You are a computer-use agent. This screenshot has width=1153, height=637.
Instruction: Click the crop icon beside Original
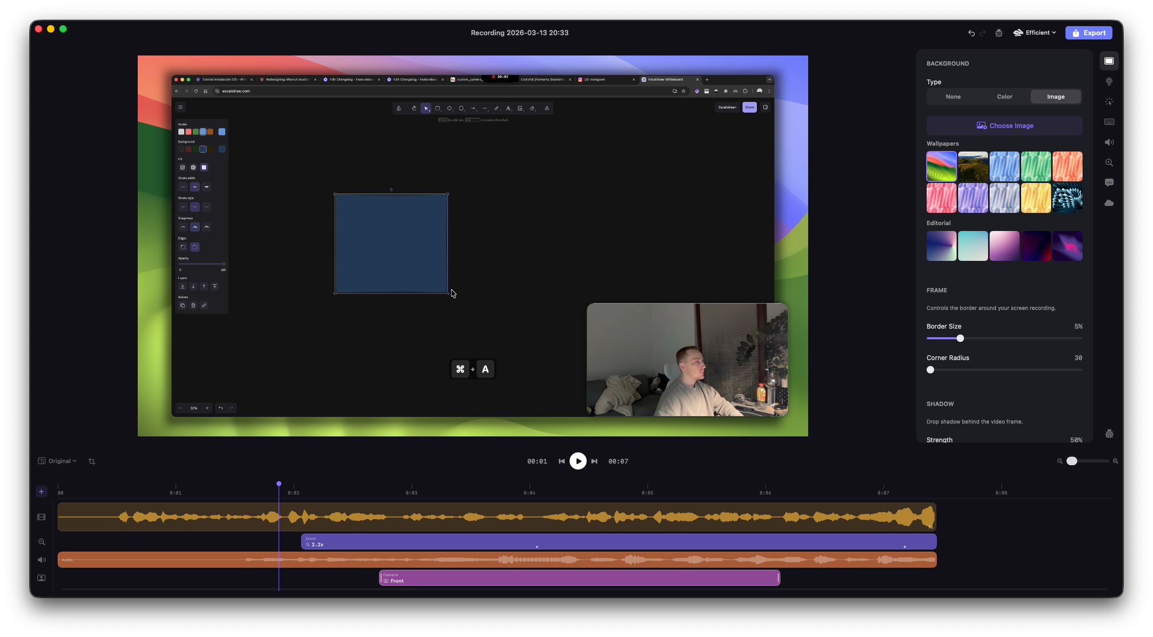(x=92, y=461)
